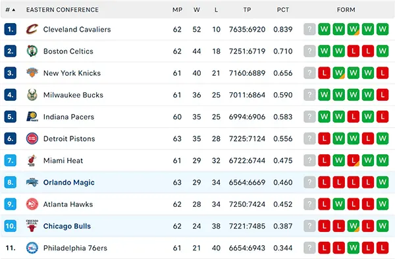Sort standings by PCT column header
This screenshot has width=395, height=259.
[283, 10]
